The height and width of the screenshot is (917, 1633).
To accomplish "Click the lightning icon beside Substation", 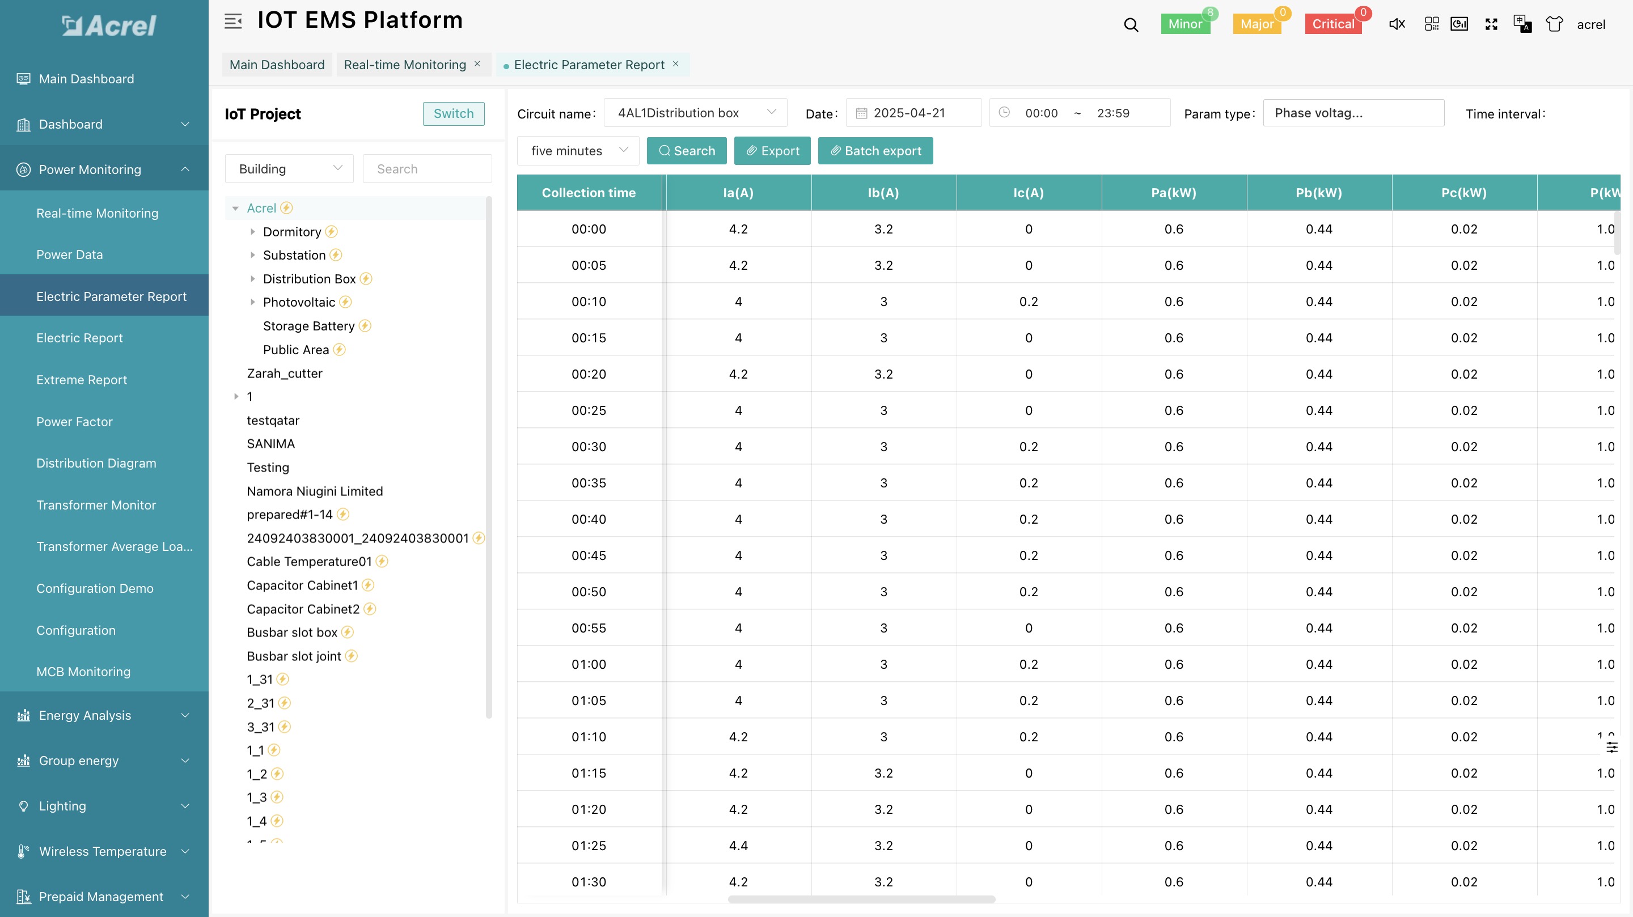I will point(336,256).
